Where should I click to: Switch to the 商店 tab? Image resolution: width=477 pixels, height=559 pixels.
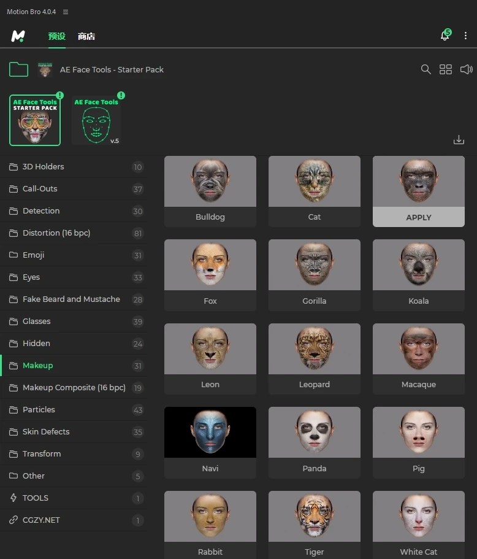point(86,36)
